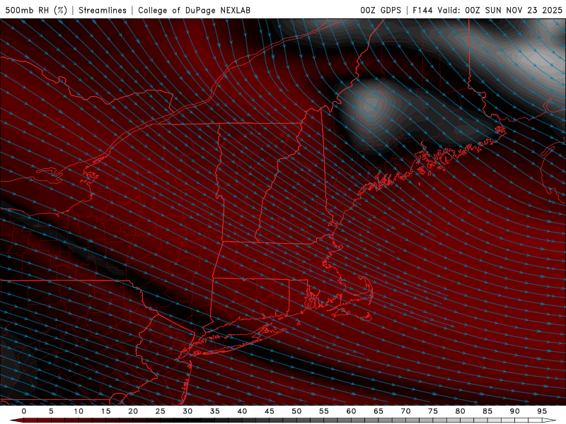
Task: Click the colorbar label "45"
Action: pyautogui.click(x=269, y=411)
